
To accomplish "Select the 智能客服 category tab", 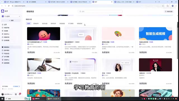I will click(62, 24).
